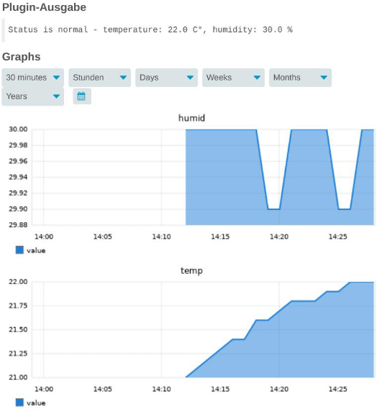Image resolution: width=382 pixels, height=412 pixels.
Task: Expand the 30 minutes dropdown arrow
Action: coord(56,78)
